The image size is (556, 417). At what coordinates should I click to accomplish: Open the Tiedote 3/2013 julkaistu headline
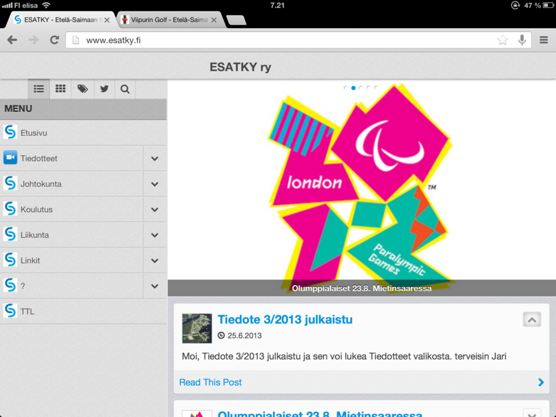click(285, 319)
